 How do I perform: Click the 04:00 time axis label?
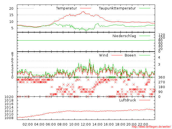tap(39, 124)
